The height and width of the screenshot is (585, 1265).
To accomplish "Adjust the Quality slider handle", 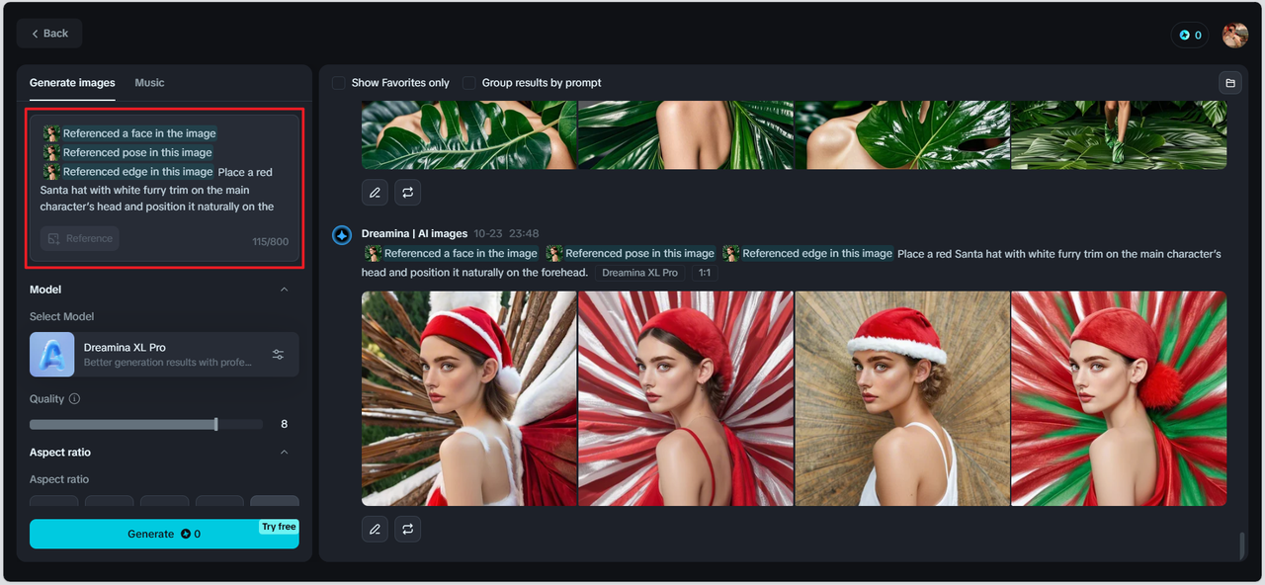I will [215, 424].
